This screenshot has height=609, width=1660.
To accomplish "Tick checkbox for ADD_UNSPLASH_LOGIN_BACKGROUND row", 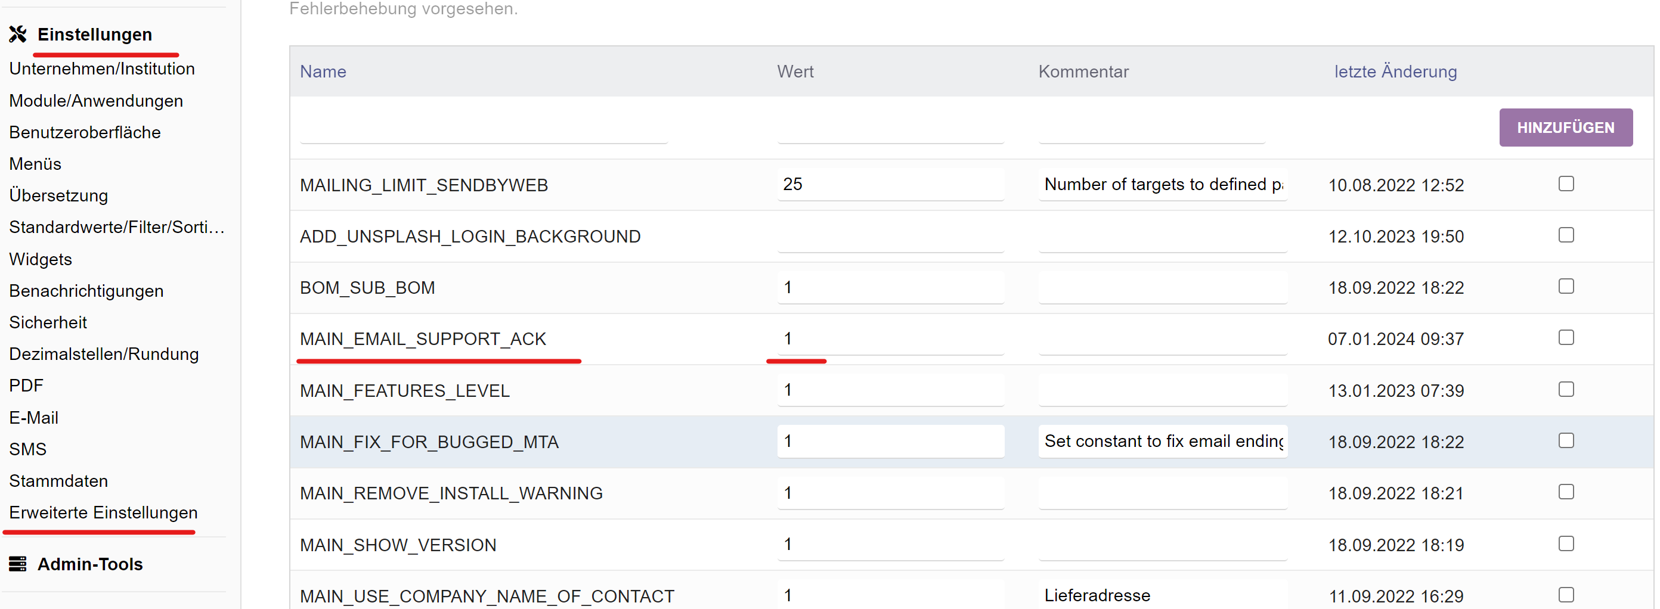I will click(1566, 235).
